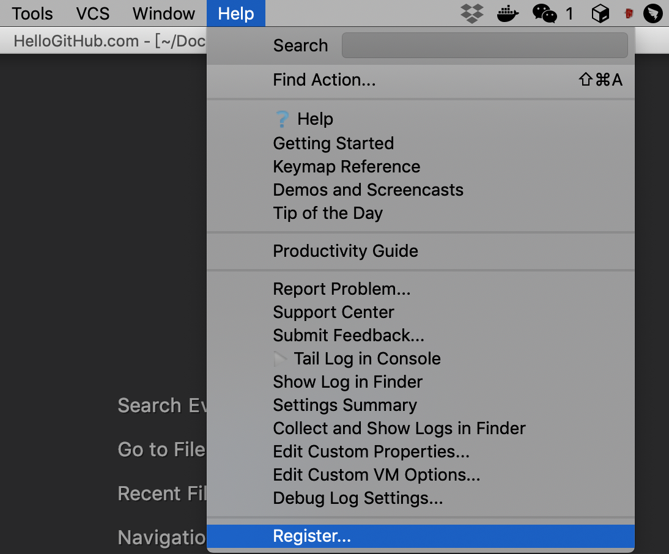
Task: Open the Productivity Guide
Action: tap(346, 251)
